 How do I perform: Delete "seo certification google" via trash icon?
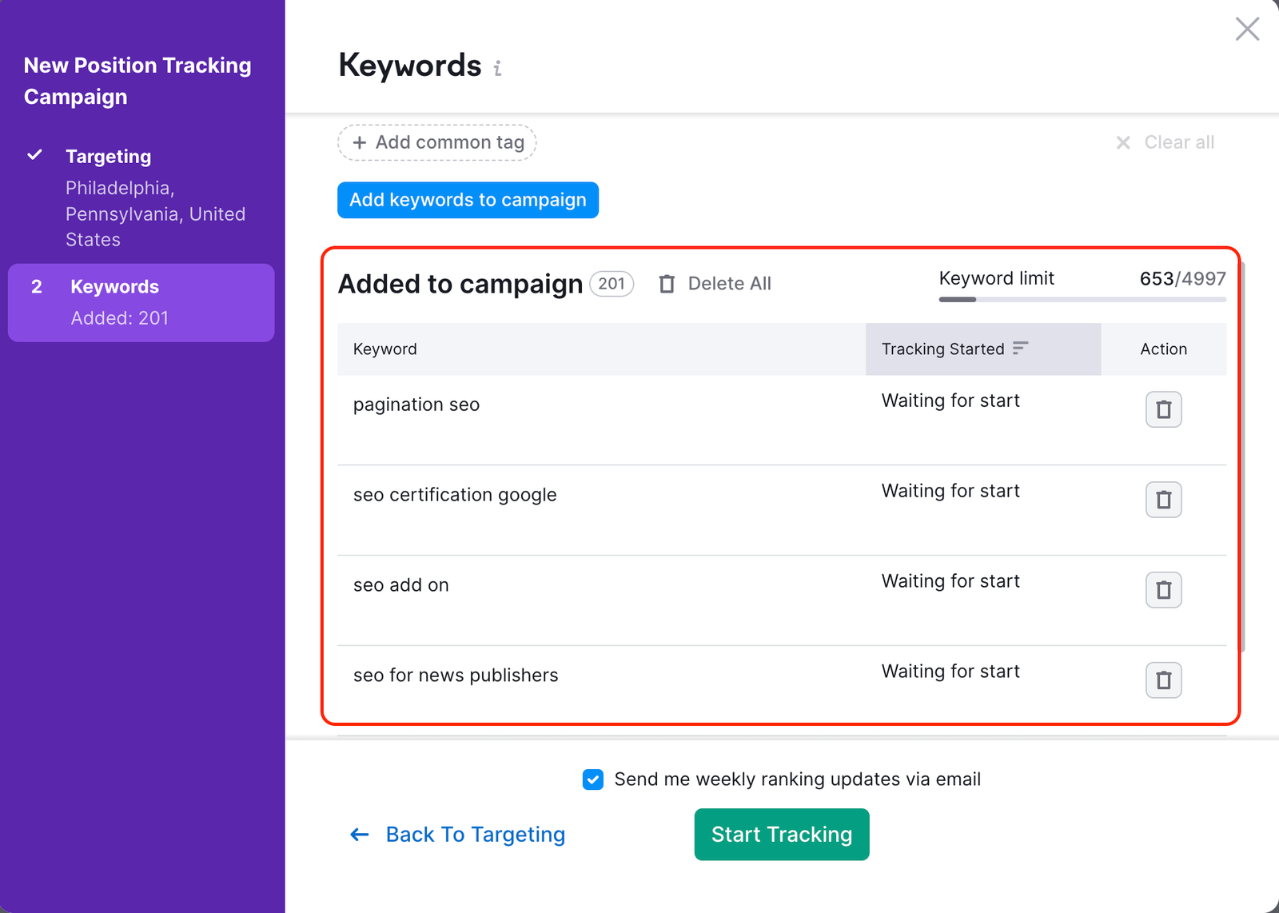click(x=1163, y=500)
